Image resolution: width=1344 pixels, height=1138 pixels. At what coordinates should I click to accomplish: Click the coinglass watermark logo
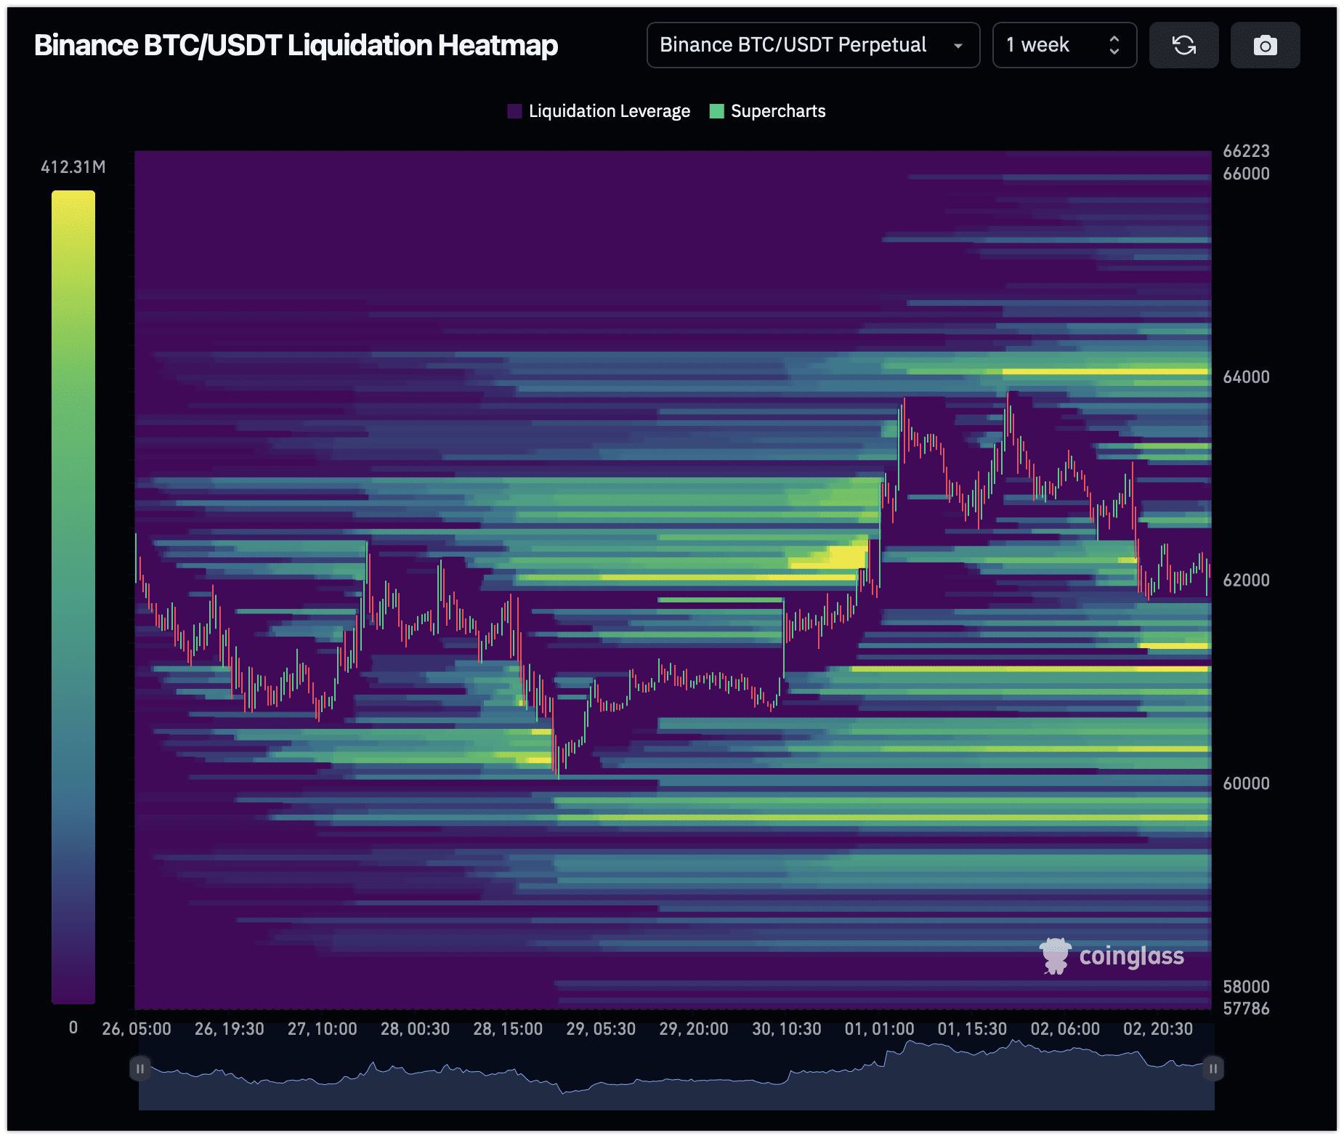coord(1112,956)
